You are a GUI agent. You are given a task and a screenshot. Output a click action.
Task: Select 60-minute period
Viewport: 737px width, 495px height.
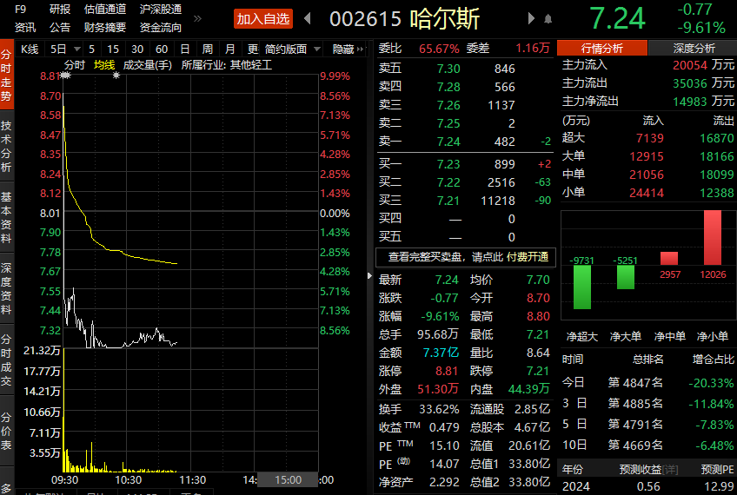[162, 49]
